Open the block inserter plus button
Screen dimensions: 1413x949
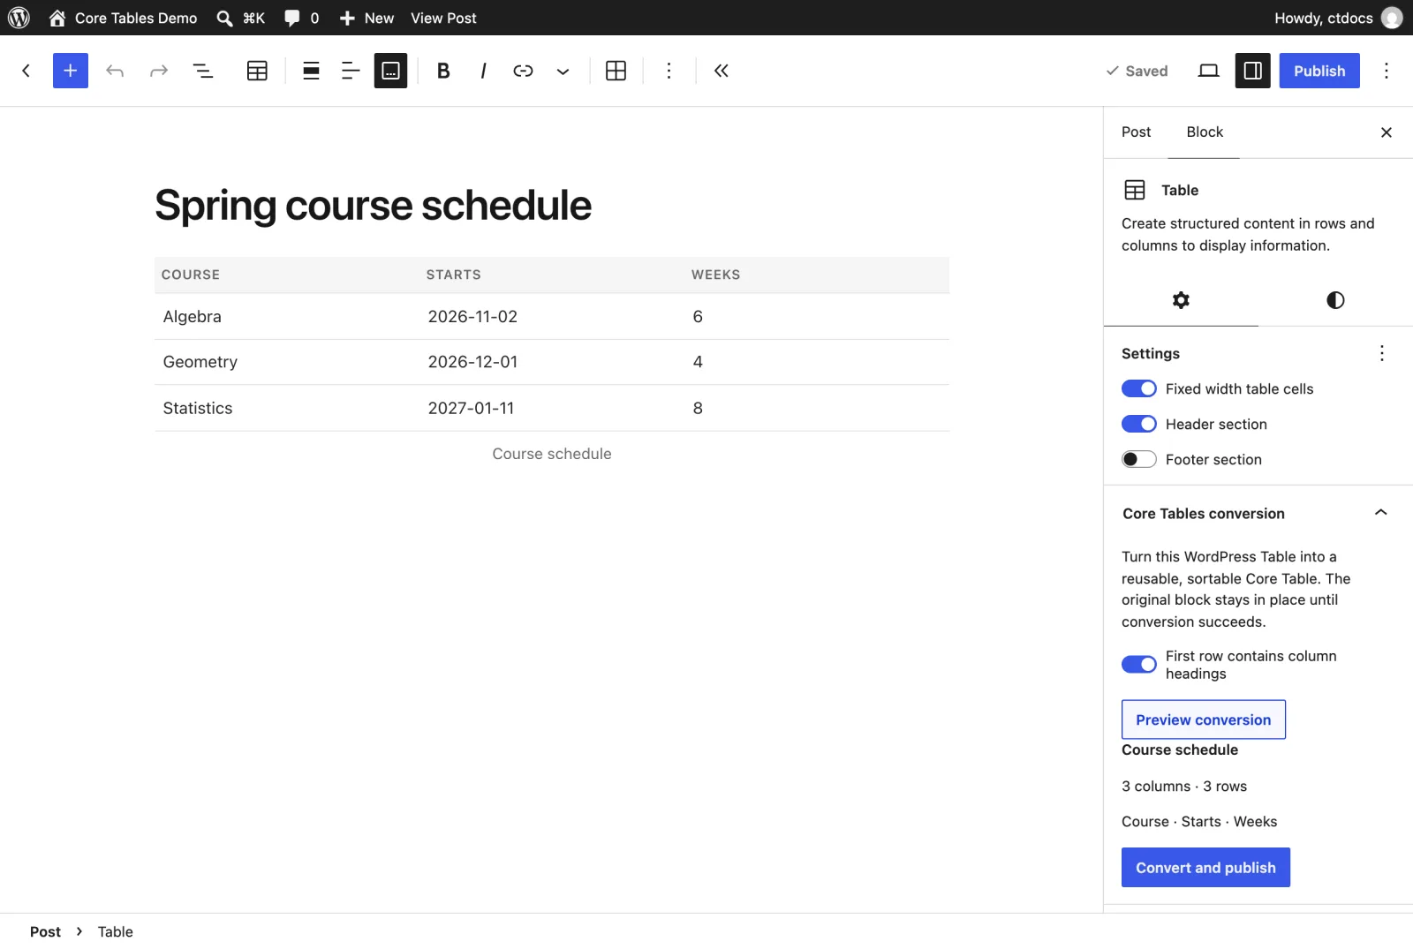[71, 71]
